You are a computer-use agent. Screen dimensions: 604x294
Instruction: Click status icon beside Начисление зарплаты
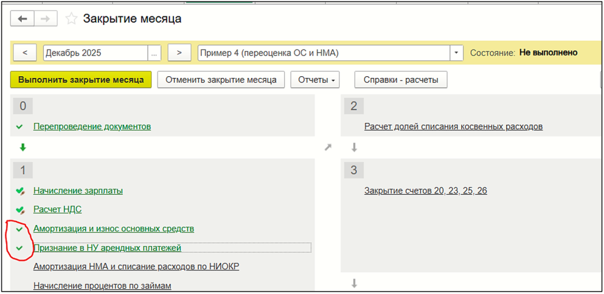point(20,191)
